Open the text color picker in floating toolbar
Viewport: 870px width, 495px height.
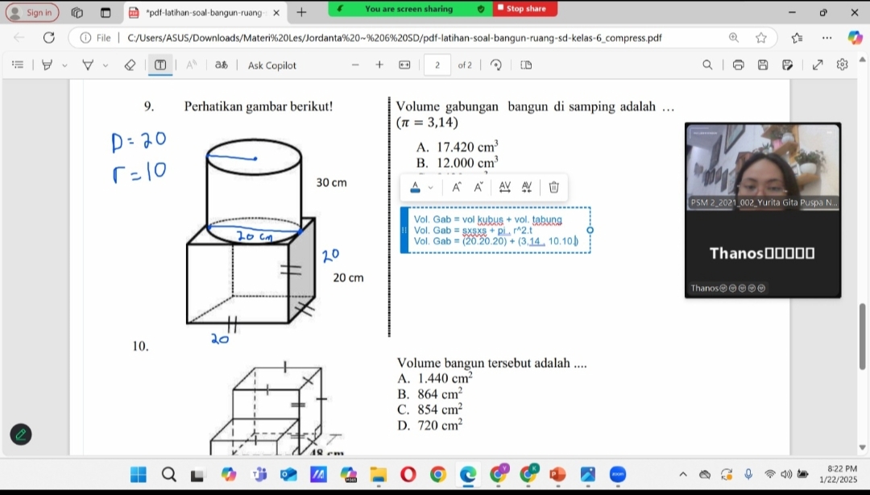click(415, 187)
